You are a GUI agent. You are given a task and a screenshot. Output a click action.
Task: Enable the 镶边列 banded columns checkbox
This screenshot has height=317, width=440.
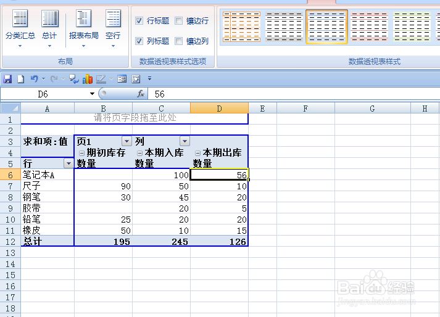tap(178, 41)
